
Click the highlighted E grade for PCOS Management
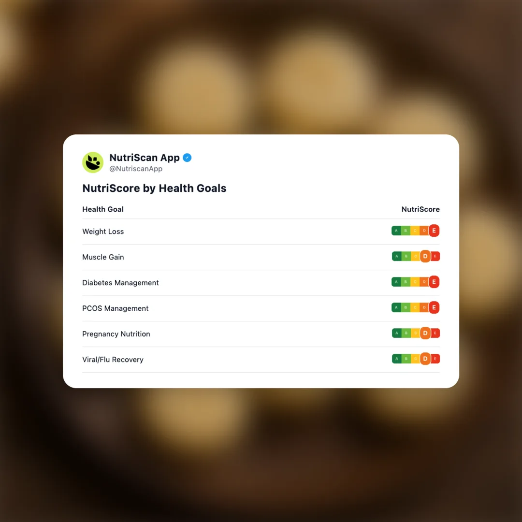(434, 308)
